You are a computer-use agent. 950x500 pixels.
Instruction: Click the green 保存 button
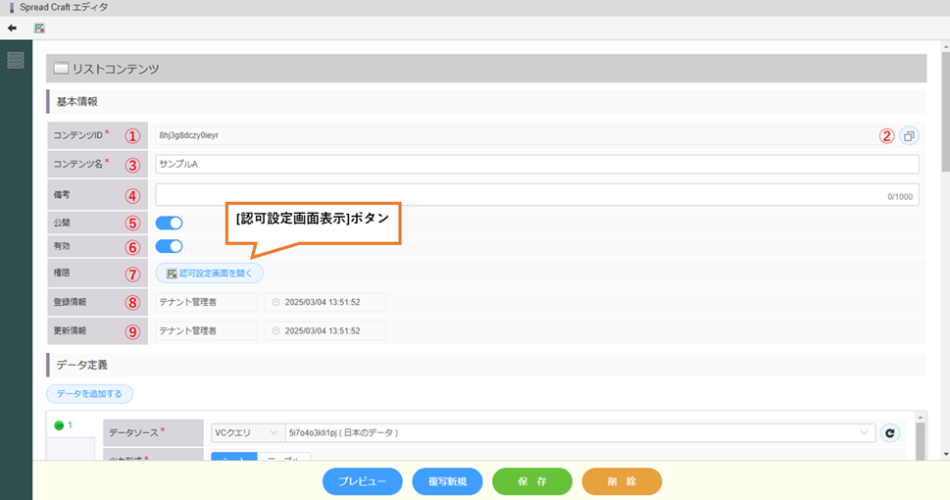(531, 481)
